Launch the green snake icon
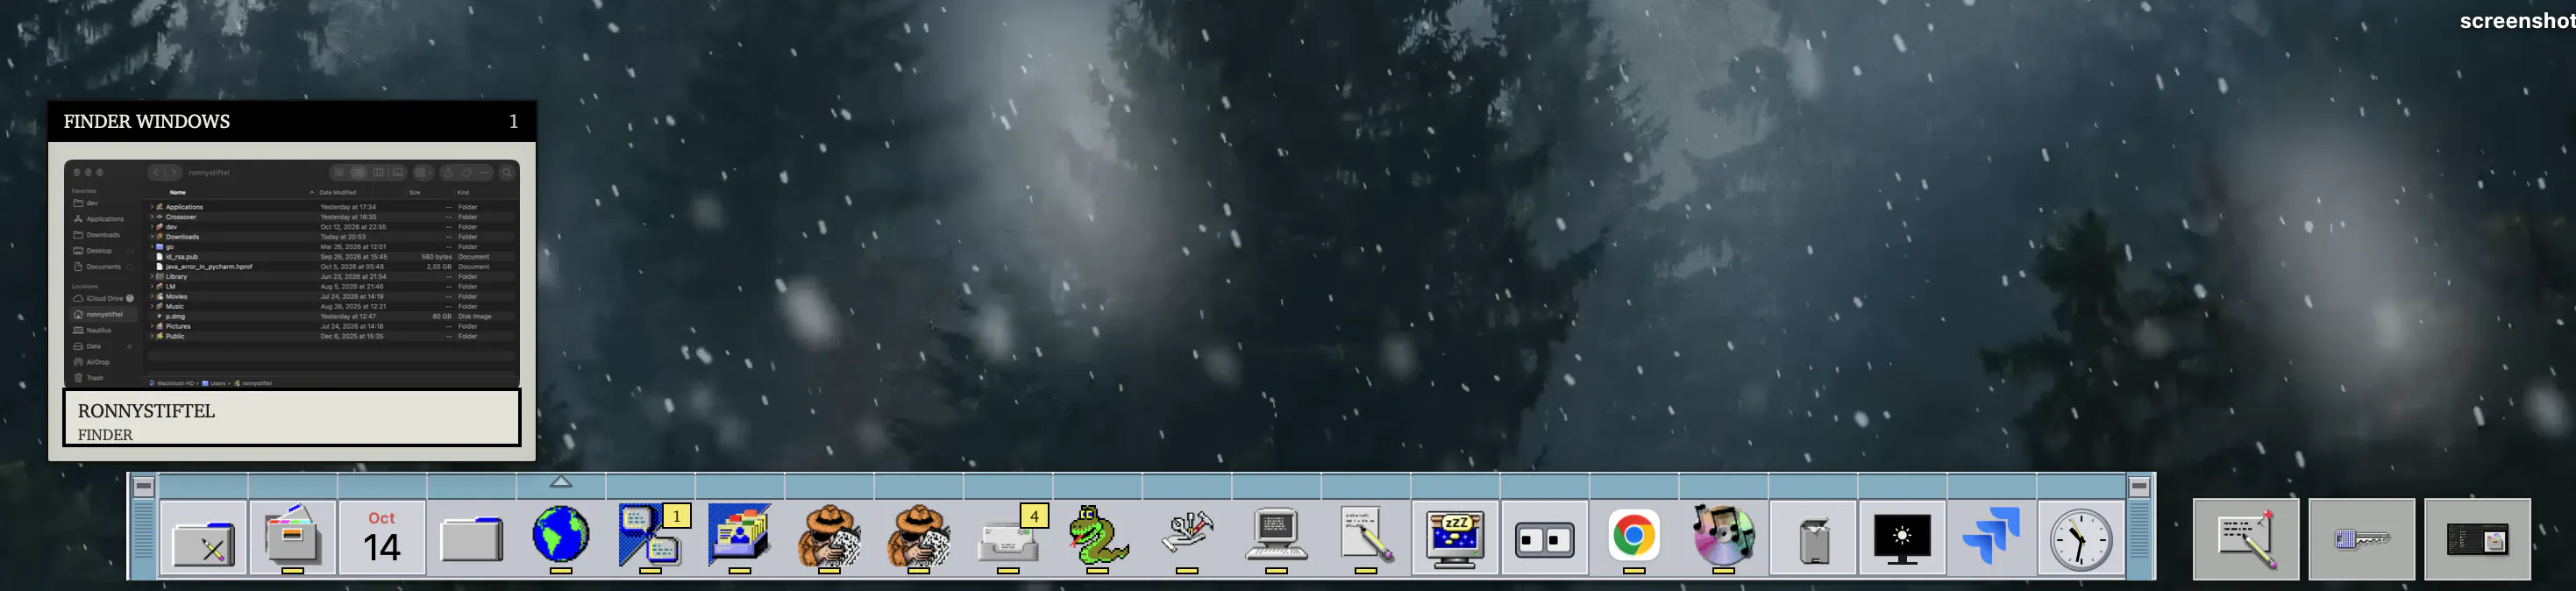The width and height of the screenshot is (2576, 591). pos(1098,536)
